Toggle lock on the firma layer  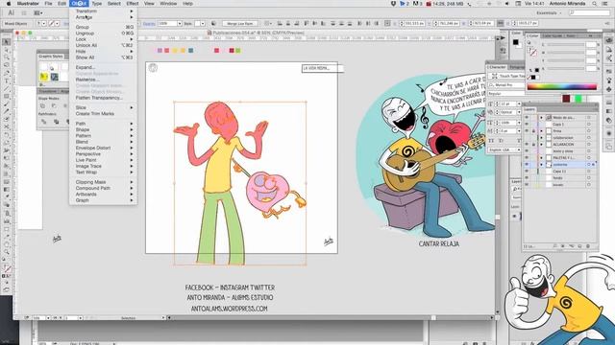(x=534, y=131)
